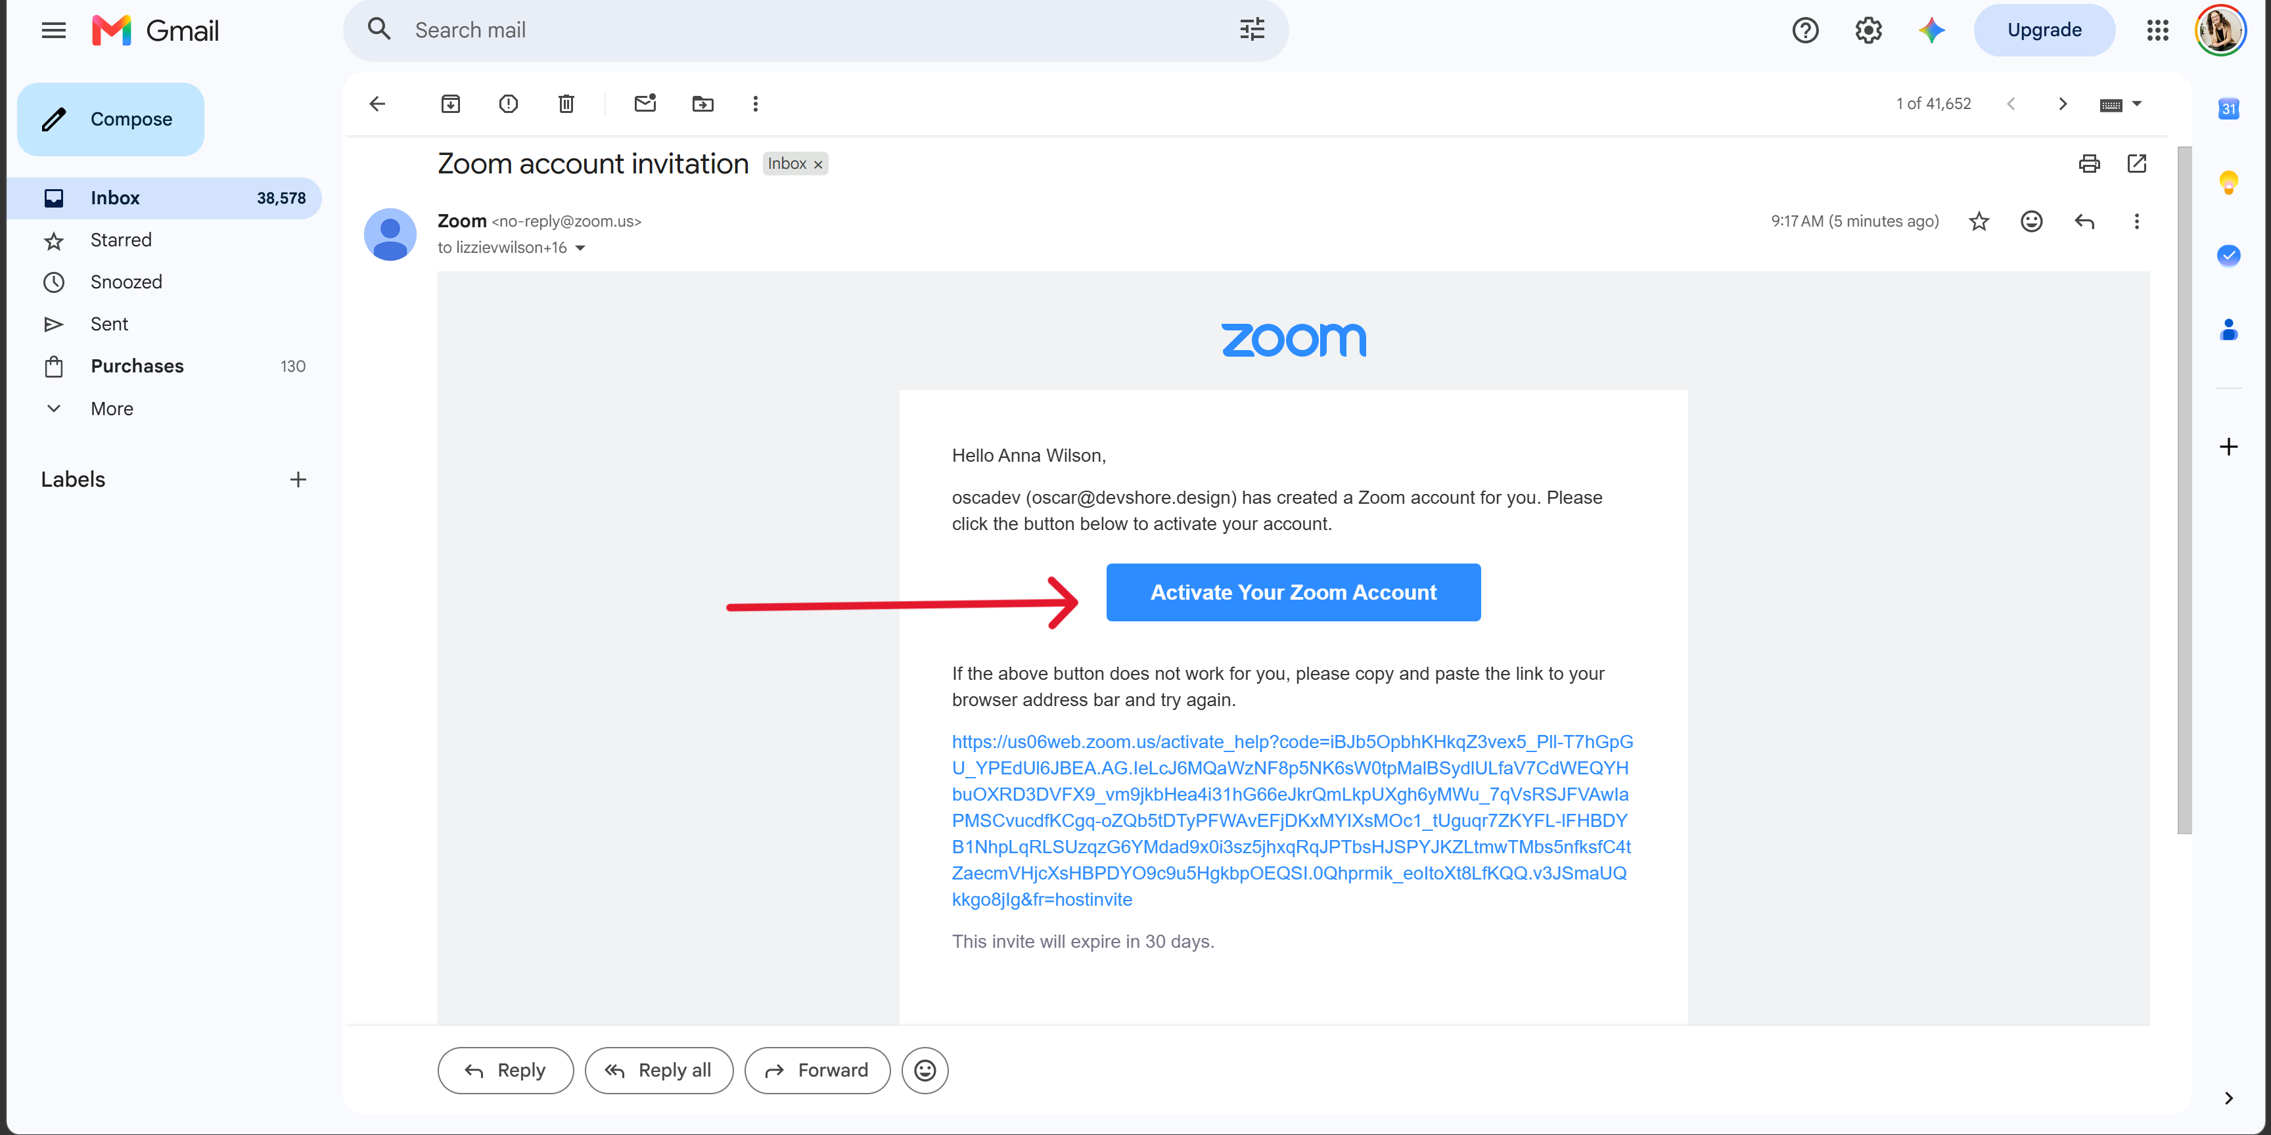Viewport: 2271px width, 1135px height.
Task: Remove the Inbox label from this email
Action: click(818, 165)
